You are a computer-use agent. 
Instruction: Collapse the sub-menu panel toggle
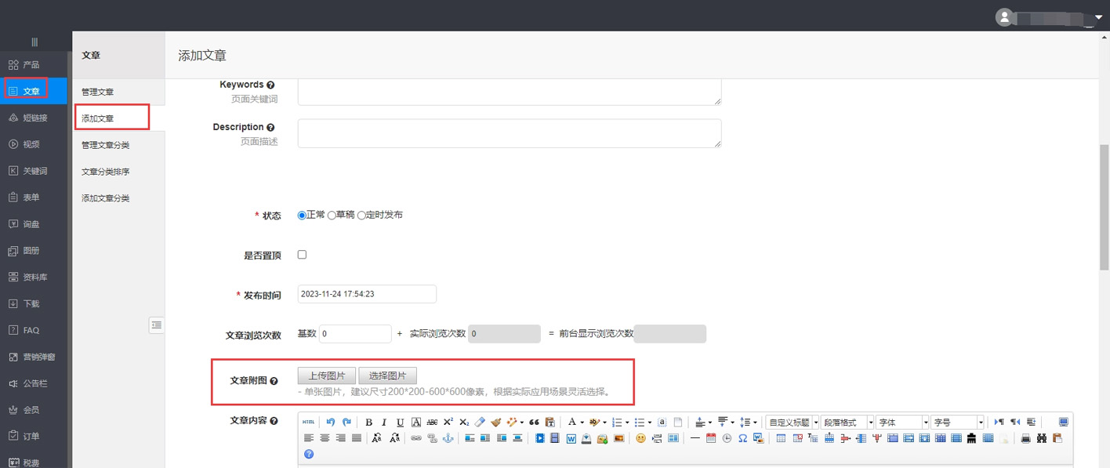click(157, 325)
